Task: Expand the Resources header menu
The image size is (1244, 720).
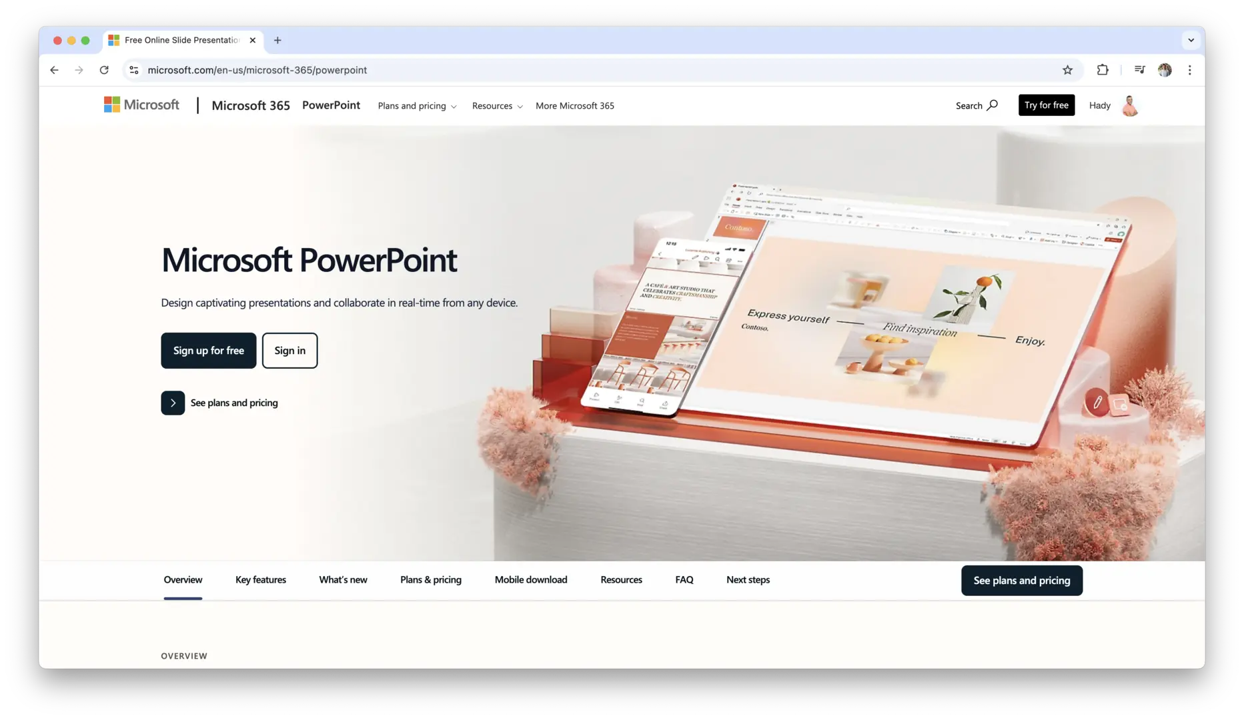Action: (x=497, y=106)
